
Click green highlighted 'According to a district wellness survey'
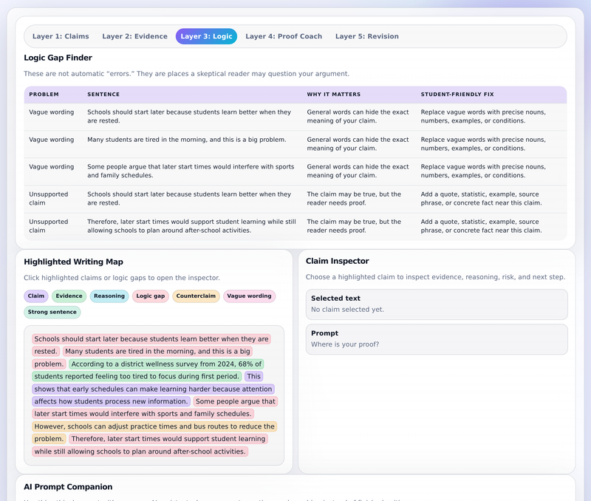166,364
